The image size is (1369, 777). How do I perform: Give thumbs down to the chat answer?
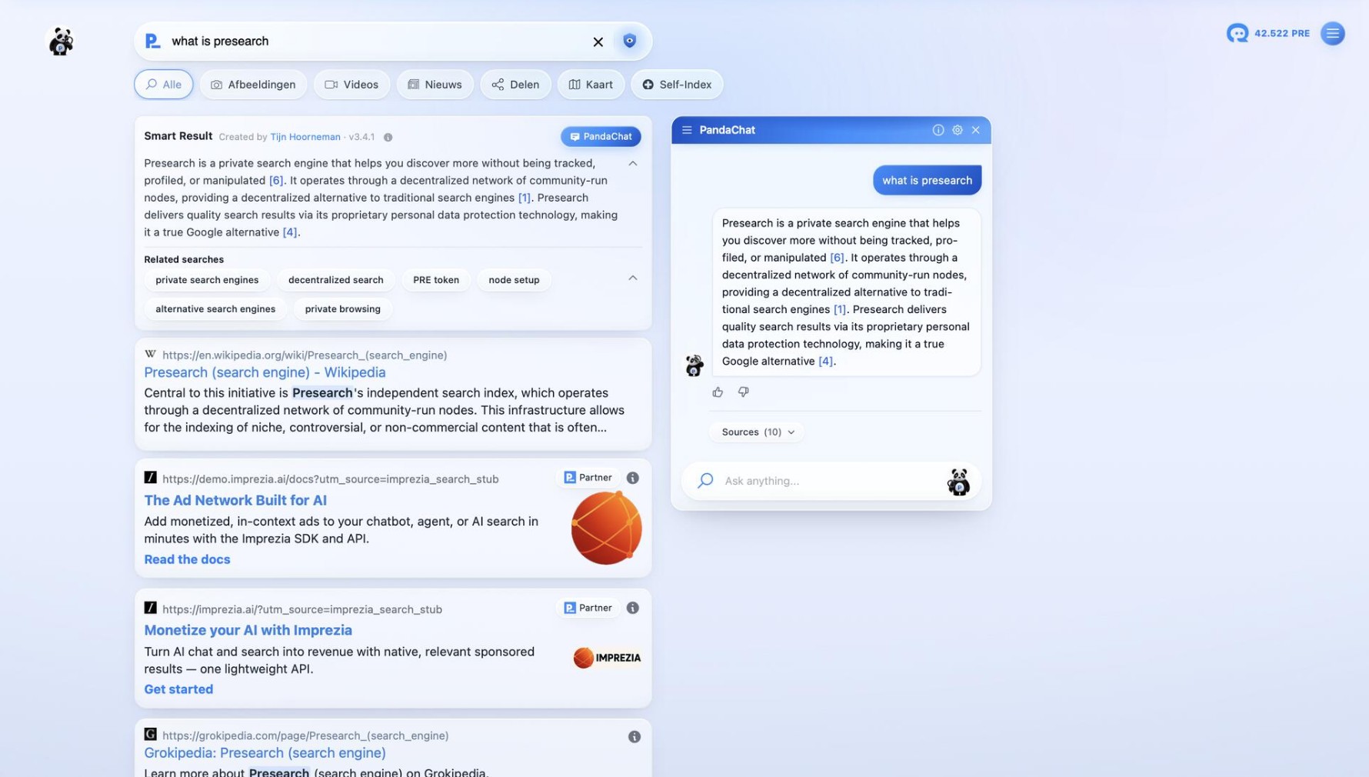[743, 392]
